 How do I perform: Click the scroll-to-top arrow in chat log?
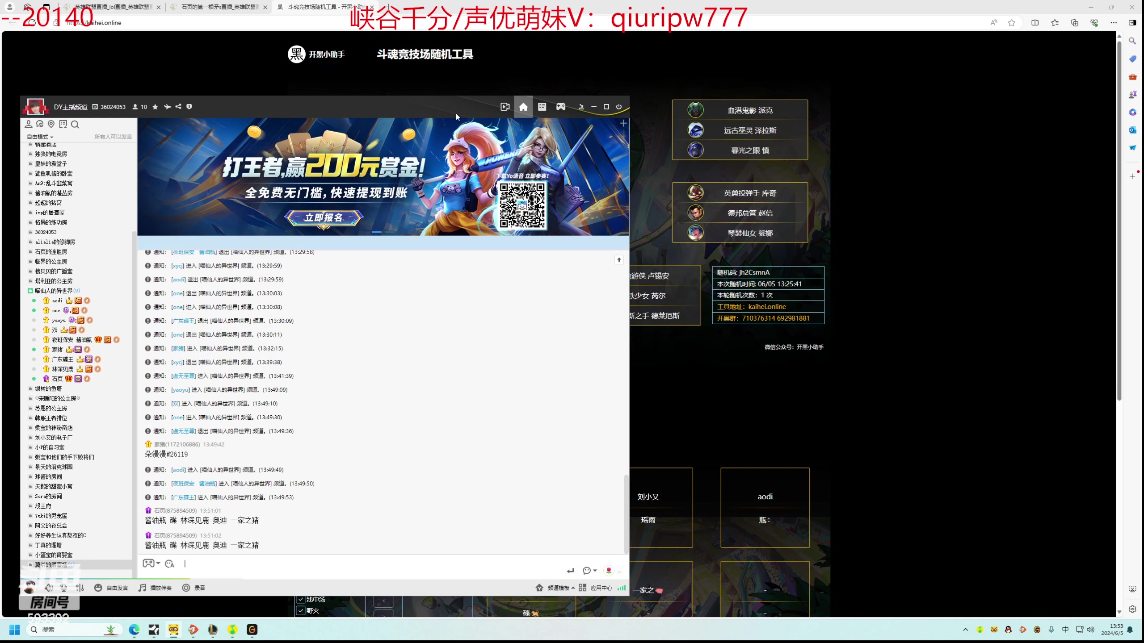619,259
